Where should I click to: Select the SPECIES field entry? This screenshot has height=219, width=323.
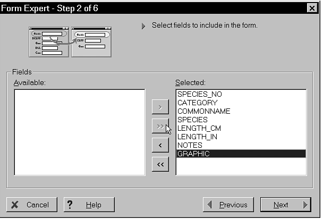pyautogui.click(x=192, y=120)
